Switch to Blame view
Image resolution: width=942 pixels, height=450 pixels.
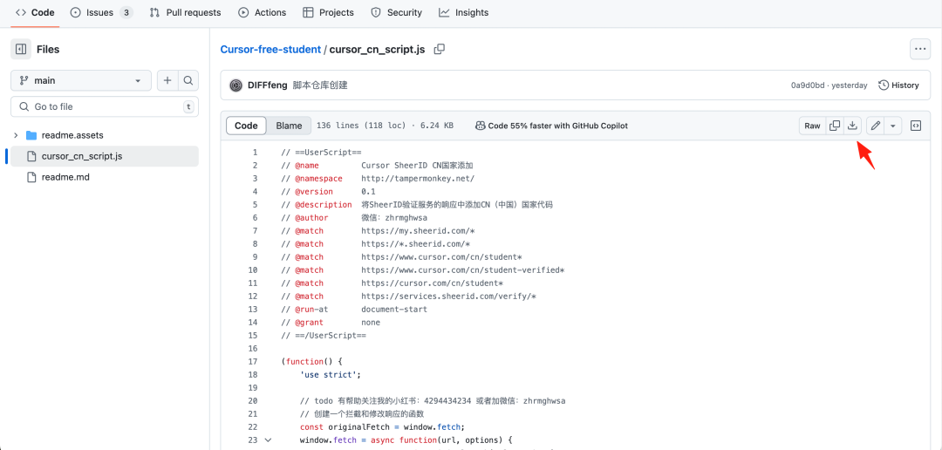[x=289, y=126]
